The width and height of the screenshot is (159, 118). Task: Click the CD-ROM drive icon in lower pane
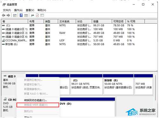click(x=5, y=99)
